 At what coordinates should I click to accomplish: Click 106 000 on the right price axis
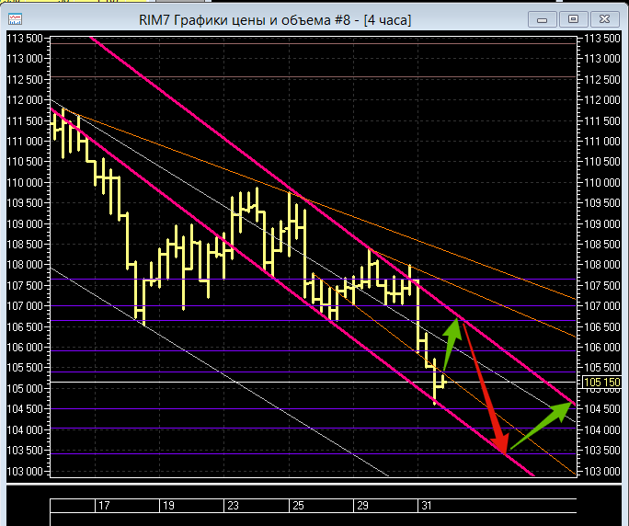tap(602, 347)
